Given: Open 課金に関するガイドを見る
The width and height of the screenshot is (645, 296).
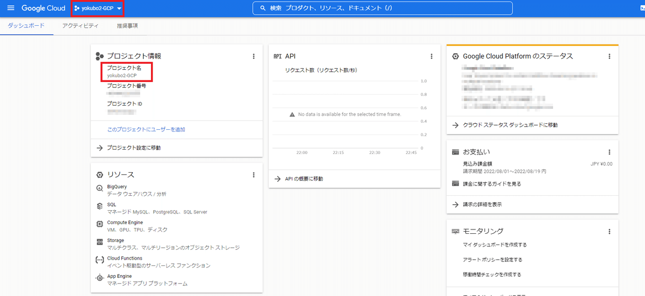Looking at the screenshot, I should click(492, 184).
